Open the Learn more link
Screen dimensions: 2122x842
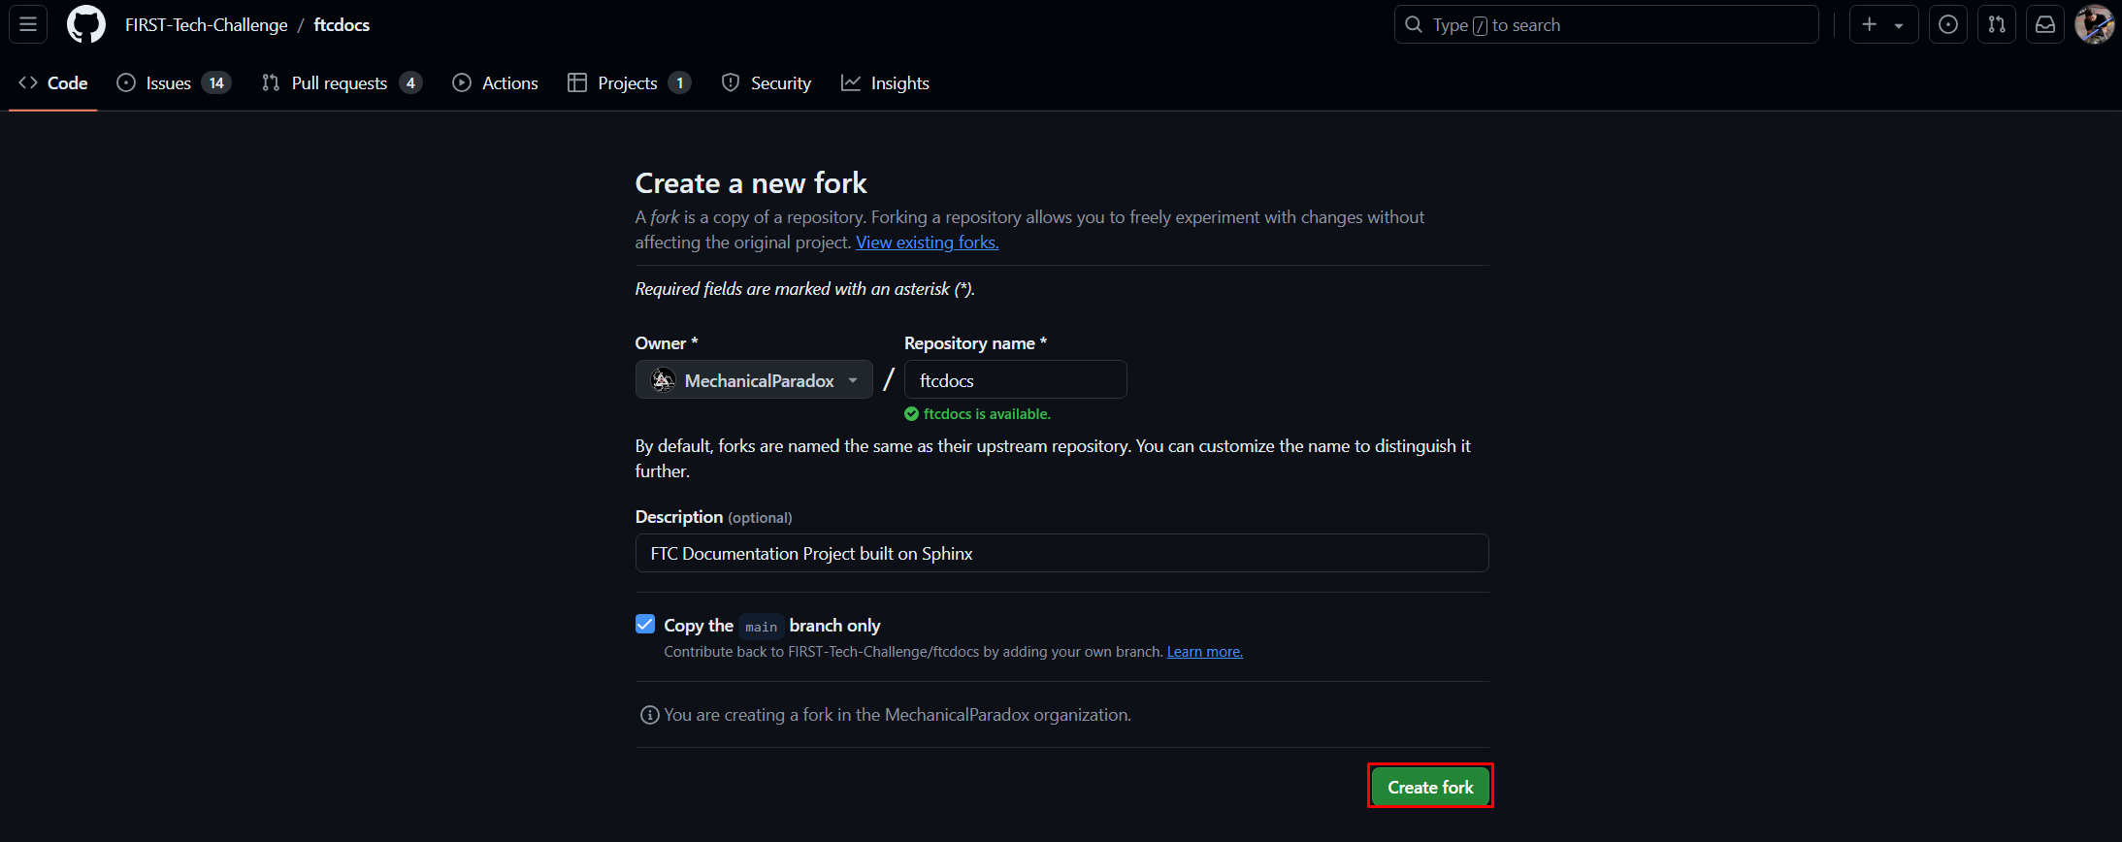pyautogui.click(x=1204, y=652)
